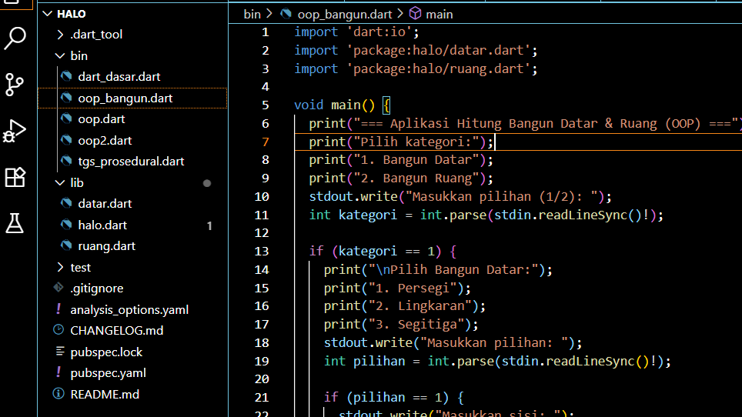The height and width of the screenshot is (417, 742).
Task: Open the Source Control view
Action: [15, 85]
